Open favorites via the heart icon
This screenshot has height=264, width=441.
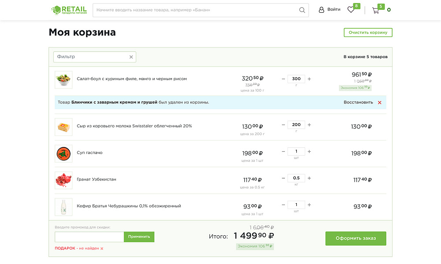tap(351, 10)
